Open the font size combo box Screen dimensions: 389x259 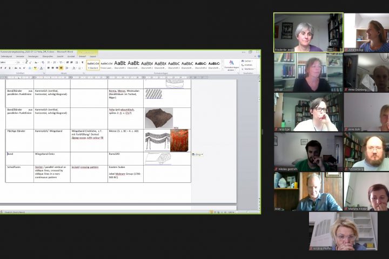20,63
